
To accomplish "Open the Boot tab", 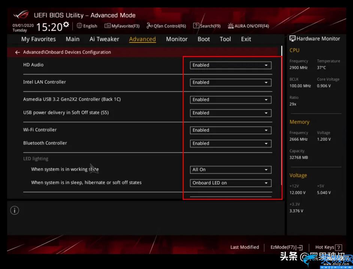I will (x=204, y=39).
